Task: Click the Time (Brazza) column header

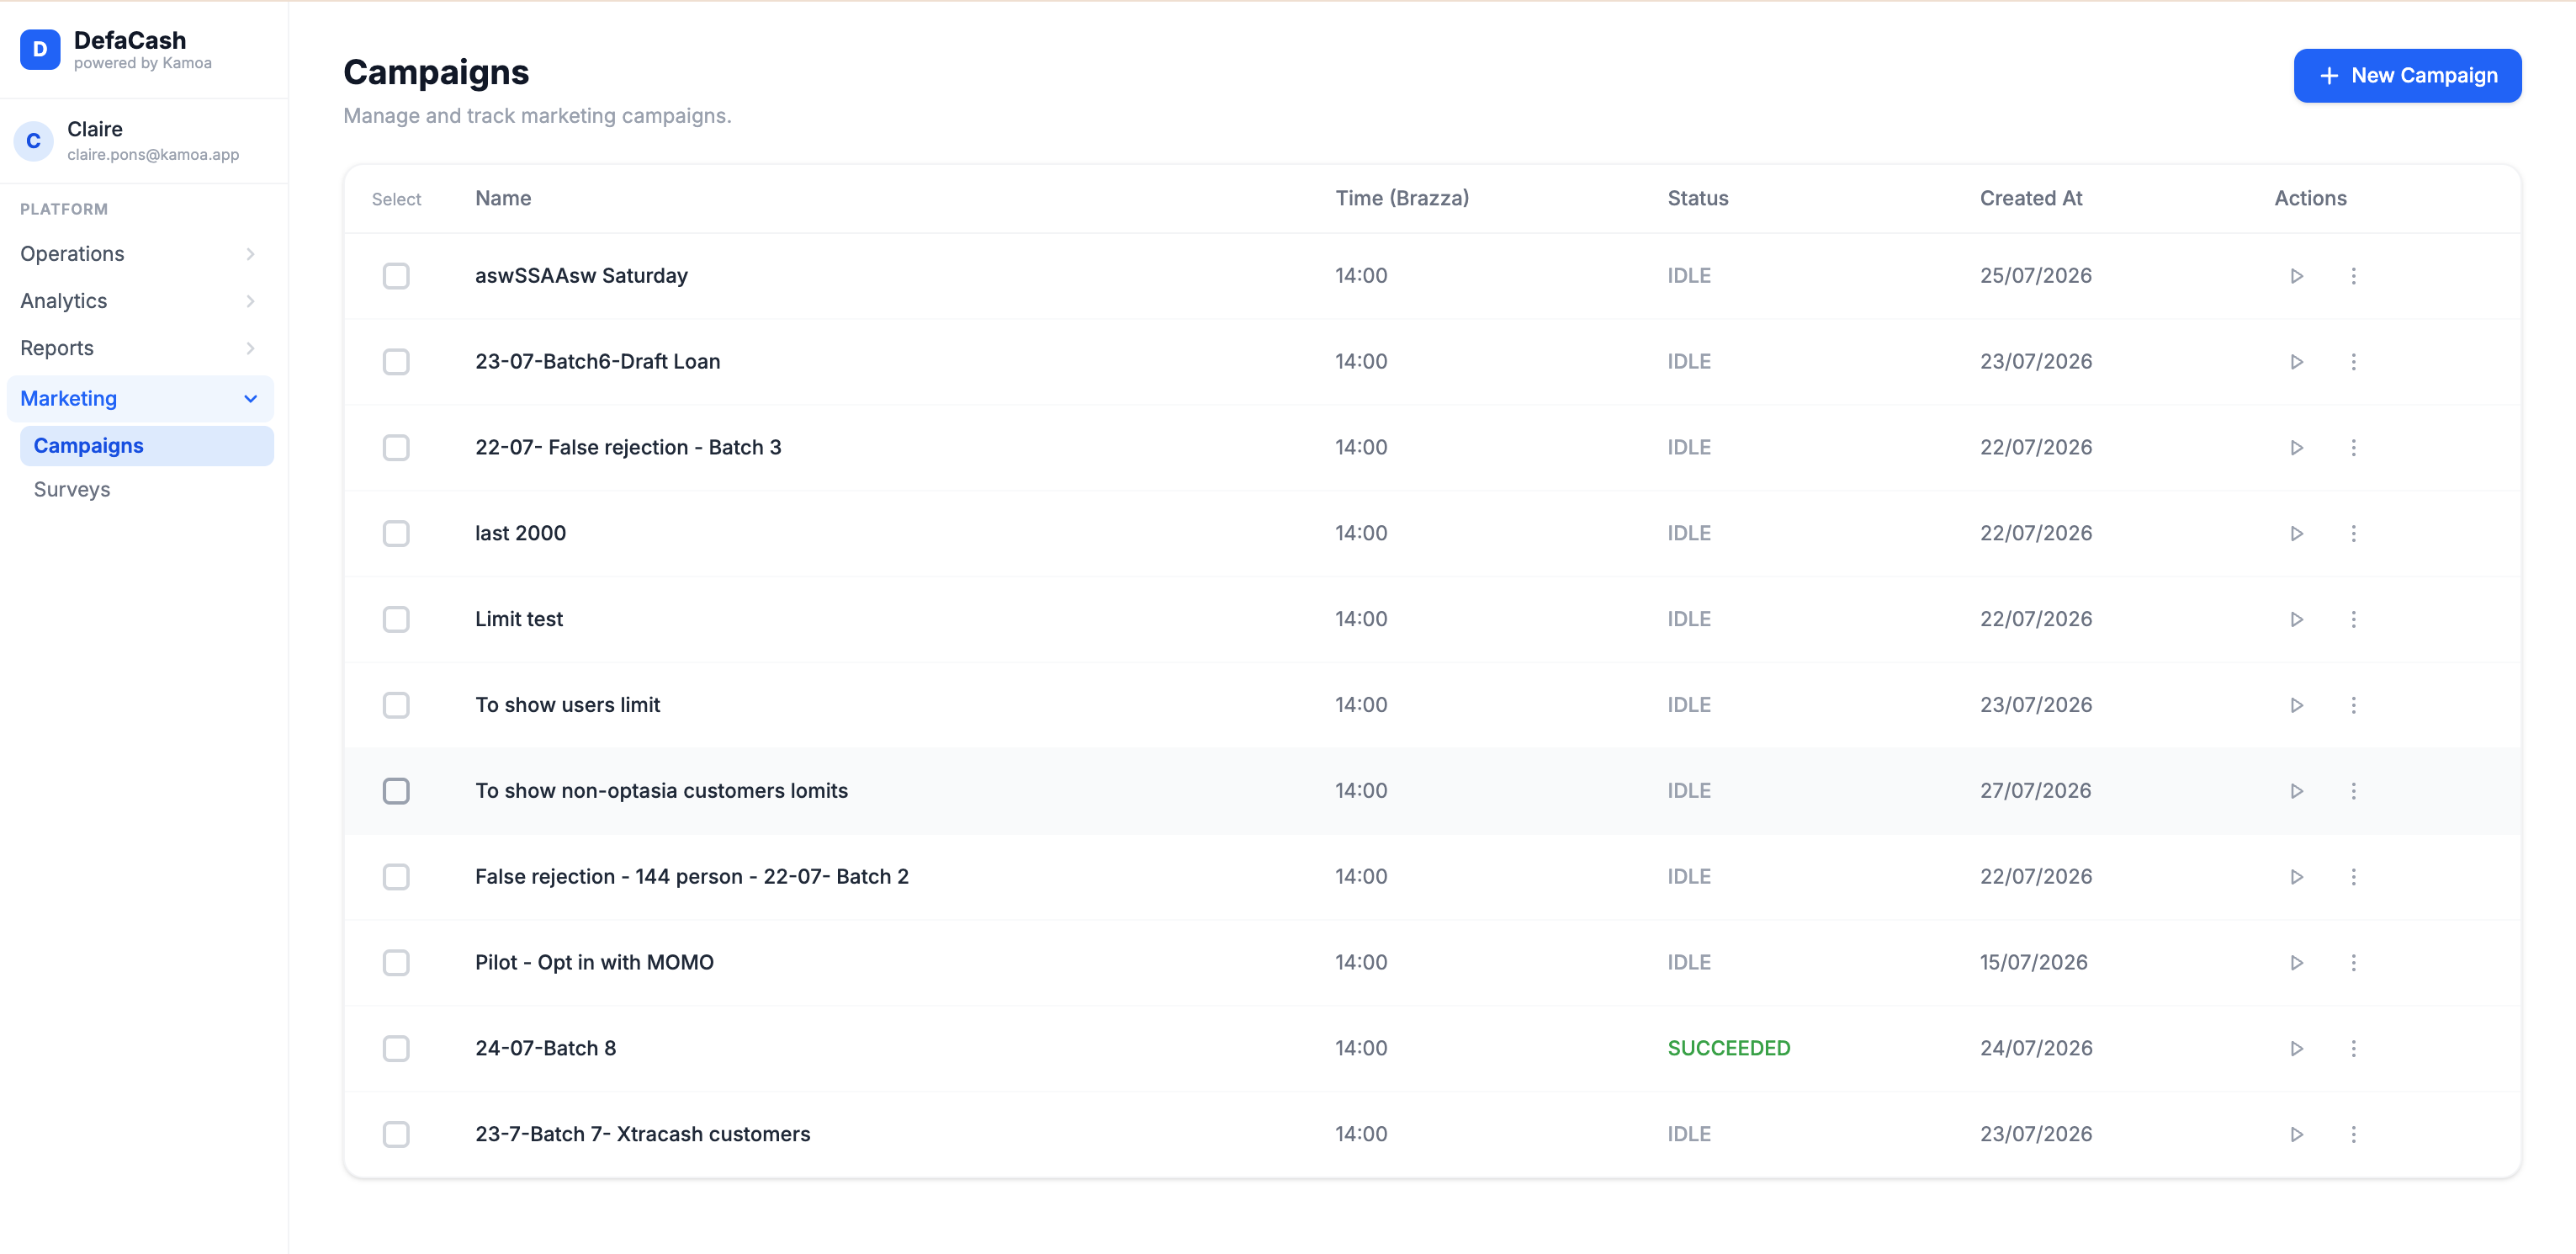Action: [x=1402, y=199]
